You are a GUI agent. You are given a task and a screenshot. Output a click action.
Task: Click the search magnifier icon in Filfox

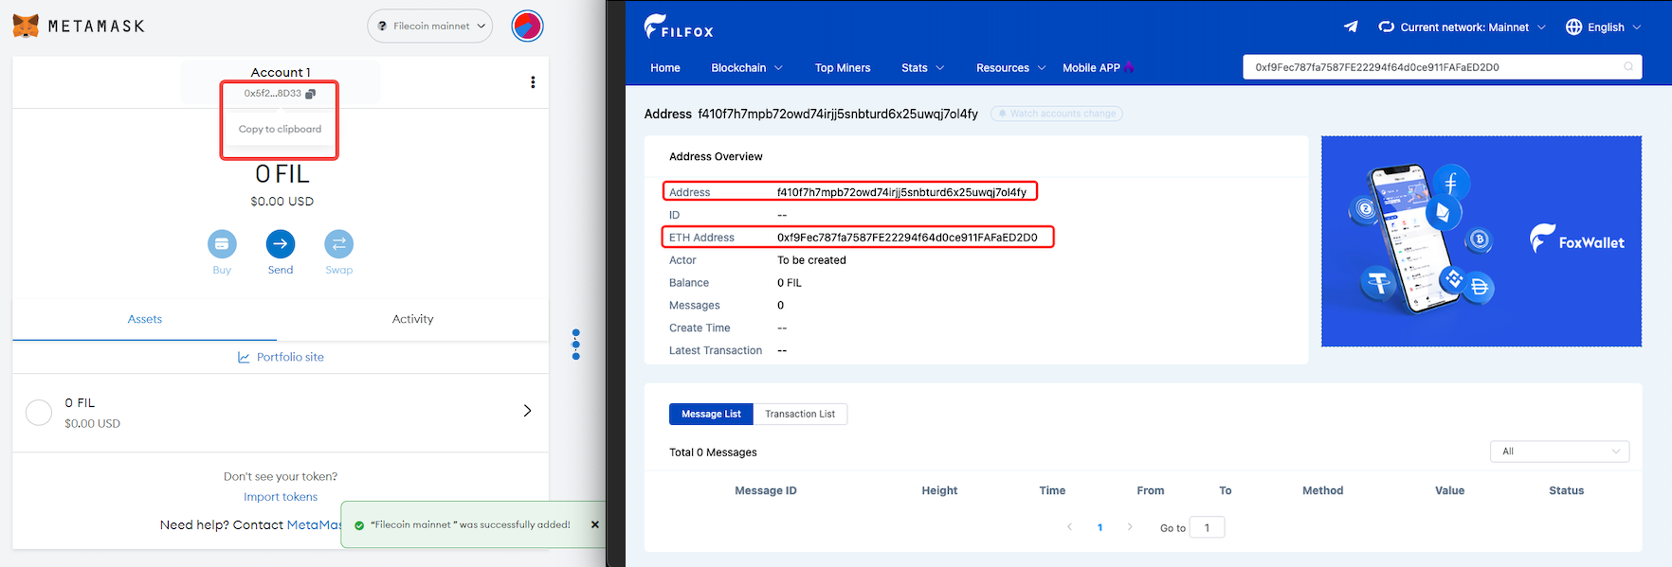coord(1628,67)
